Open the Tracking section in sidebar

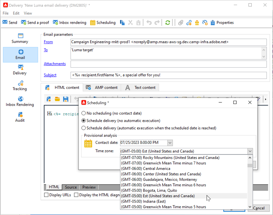[20, 86]
